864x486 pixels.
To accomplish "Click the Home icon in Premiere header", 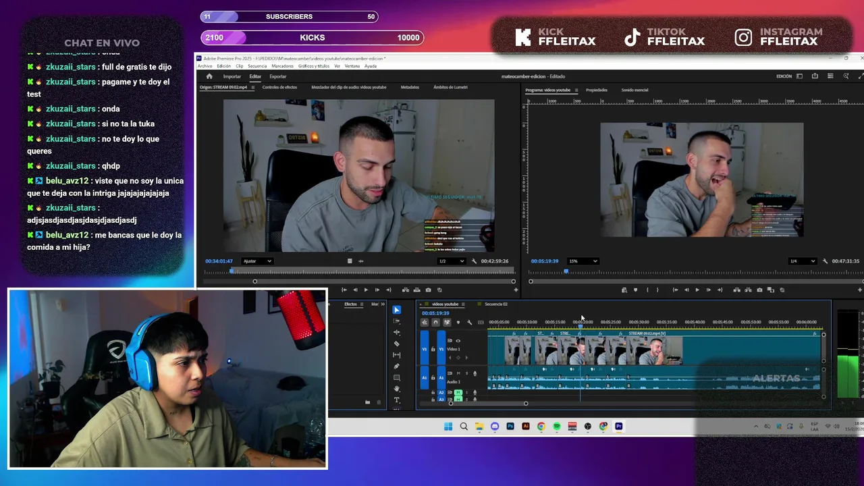I will (x=209, y=76).
